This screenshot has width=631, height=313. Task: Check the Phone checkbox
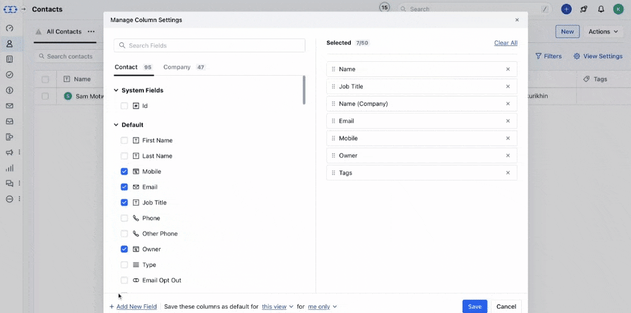pos(124,218)
